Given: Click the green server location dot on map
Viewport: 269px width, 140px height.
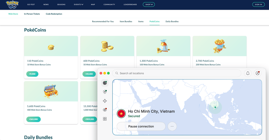Looking at the screenshot, I should pyautogui.click(x=215, y=107).
